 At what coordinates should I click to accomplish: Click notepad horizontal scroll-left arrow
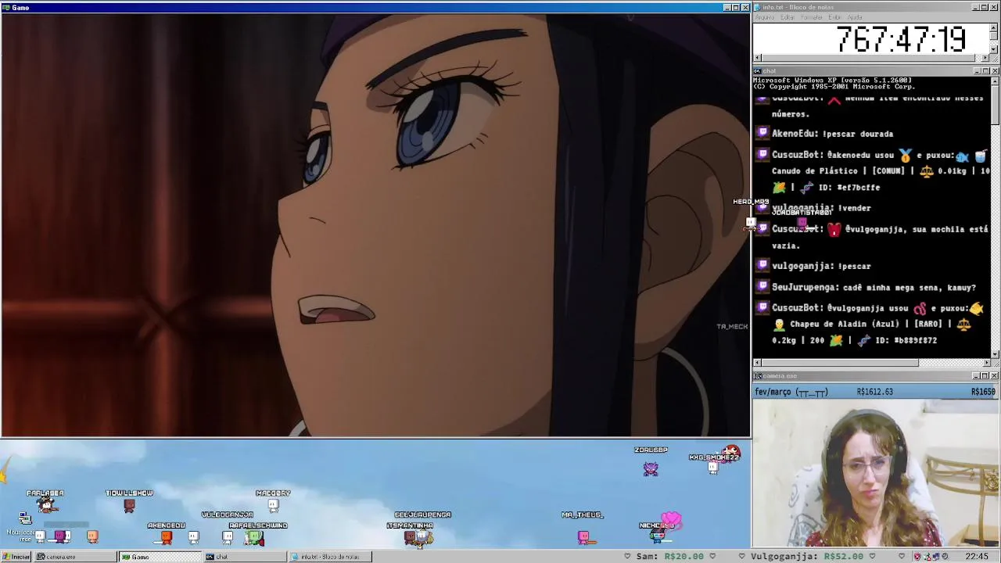tap(757, 58)
